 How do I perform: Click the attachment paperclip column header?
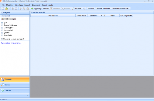104,16
